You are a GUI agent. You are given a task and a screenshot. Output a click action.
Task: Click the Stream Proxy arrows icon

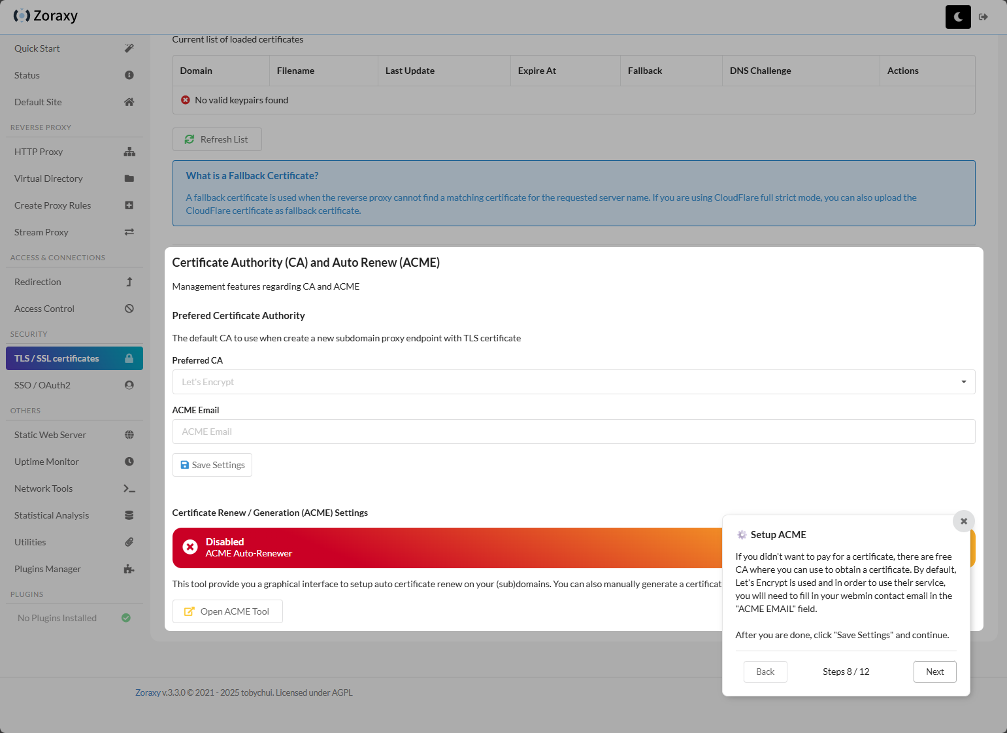click(x=129, y=232)
